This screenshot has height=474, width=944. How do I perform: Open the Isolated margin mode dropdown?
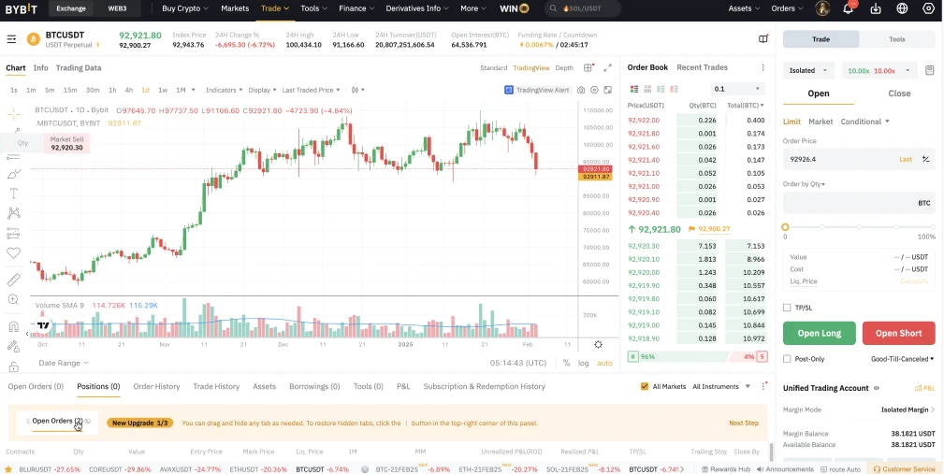tap(808, 70)
